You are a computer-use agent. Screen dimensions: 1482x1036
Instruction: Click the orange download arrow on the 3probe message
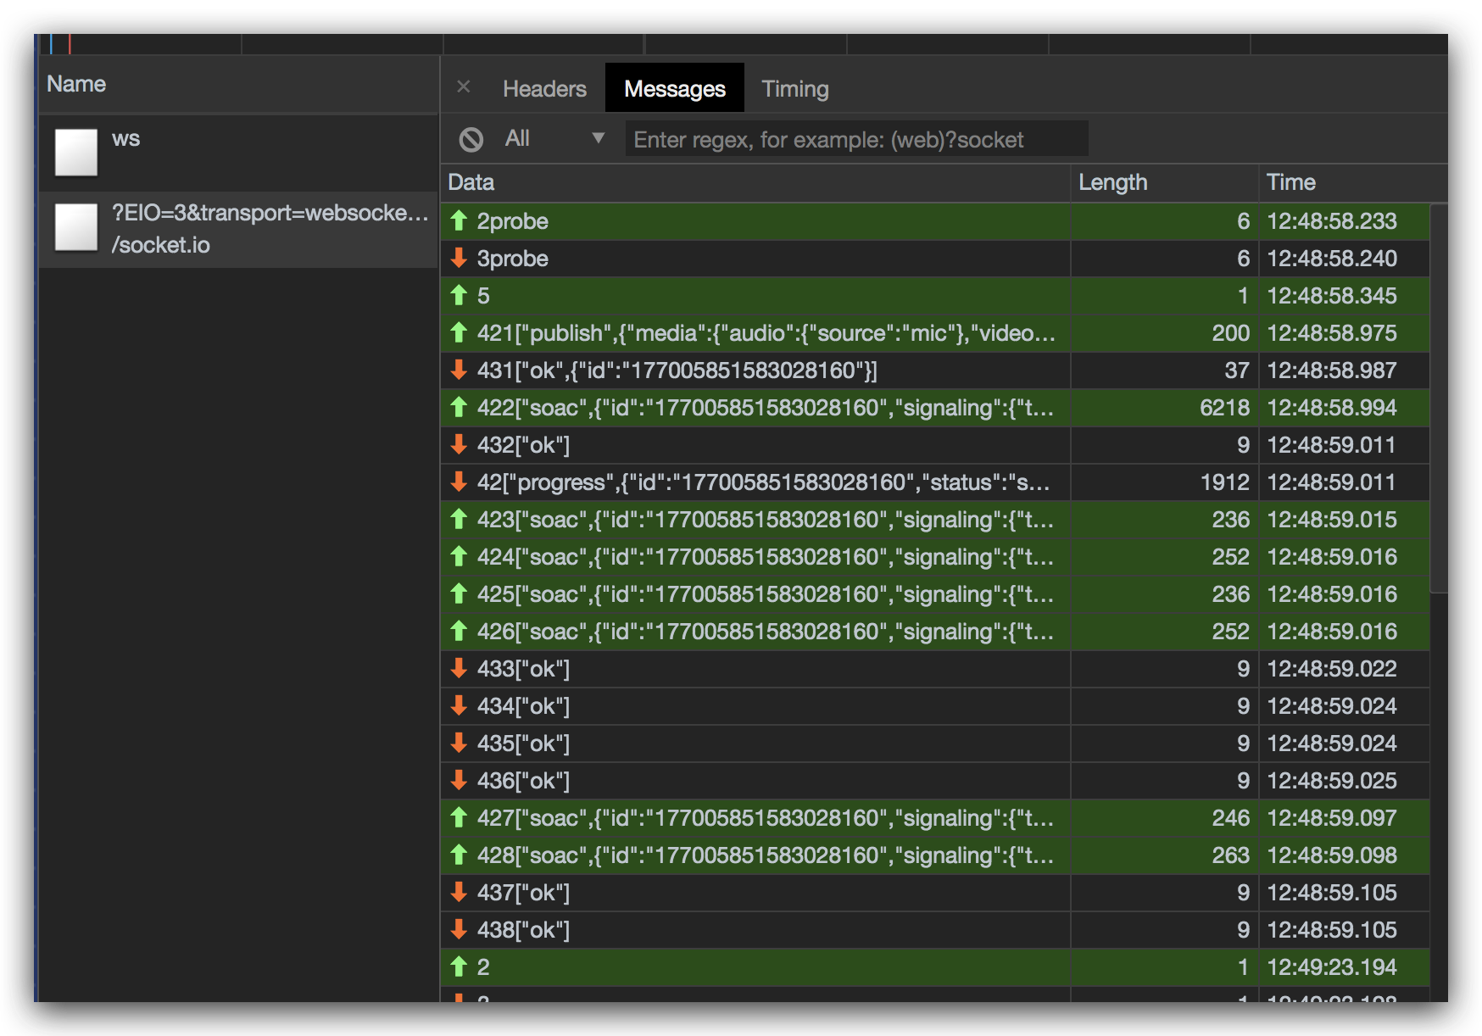pos(460,259)
